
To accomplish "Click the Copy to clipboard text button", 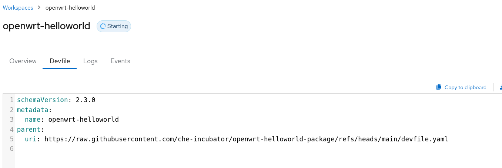I will (x=465, y=87).
